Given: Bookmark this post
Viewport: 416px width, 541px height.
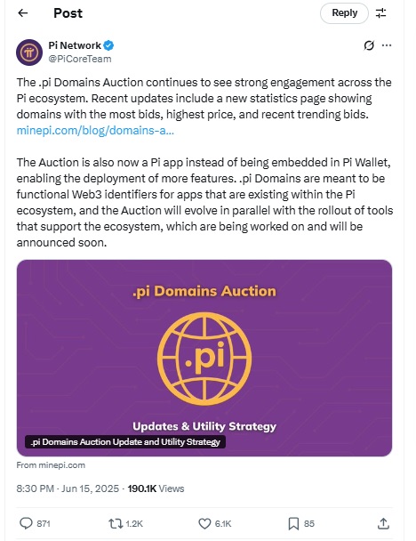Looking at the screenshot, I should pyautogui.click(x=293, y=524).
